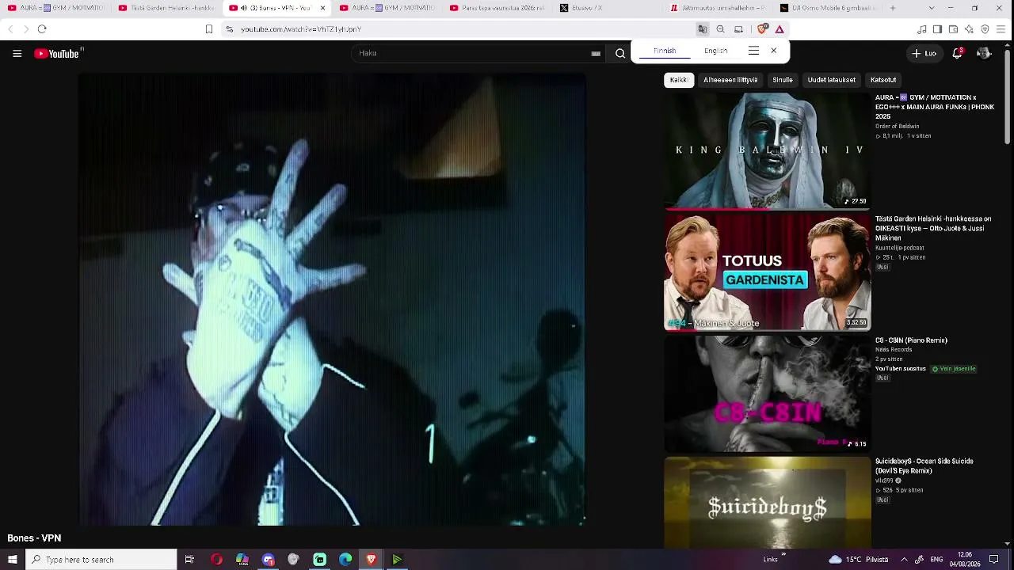Click the video player to pause
The image size is (1014, 570).
coord(333,299)
